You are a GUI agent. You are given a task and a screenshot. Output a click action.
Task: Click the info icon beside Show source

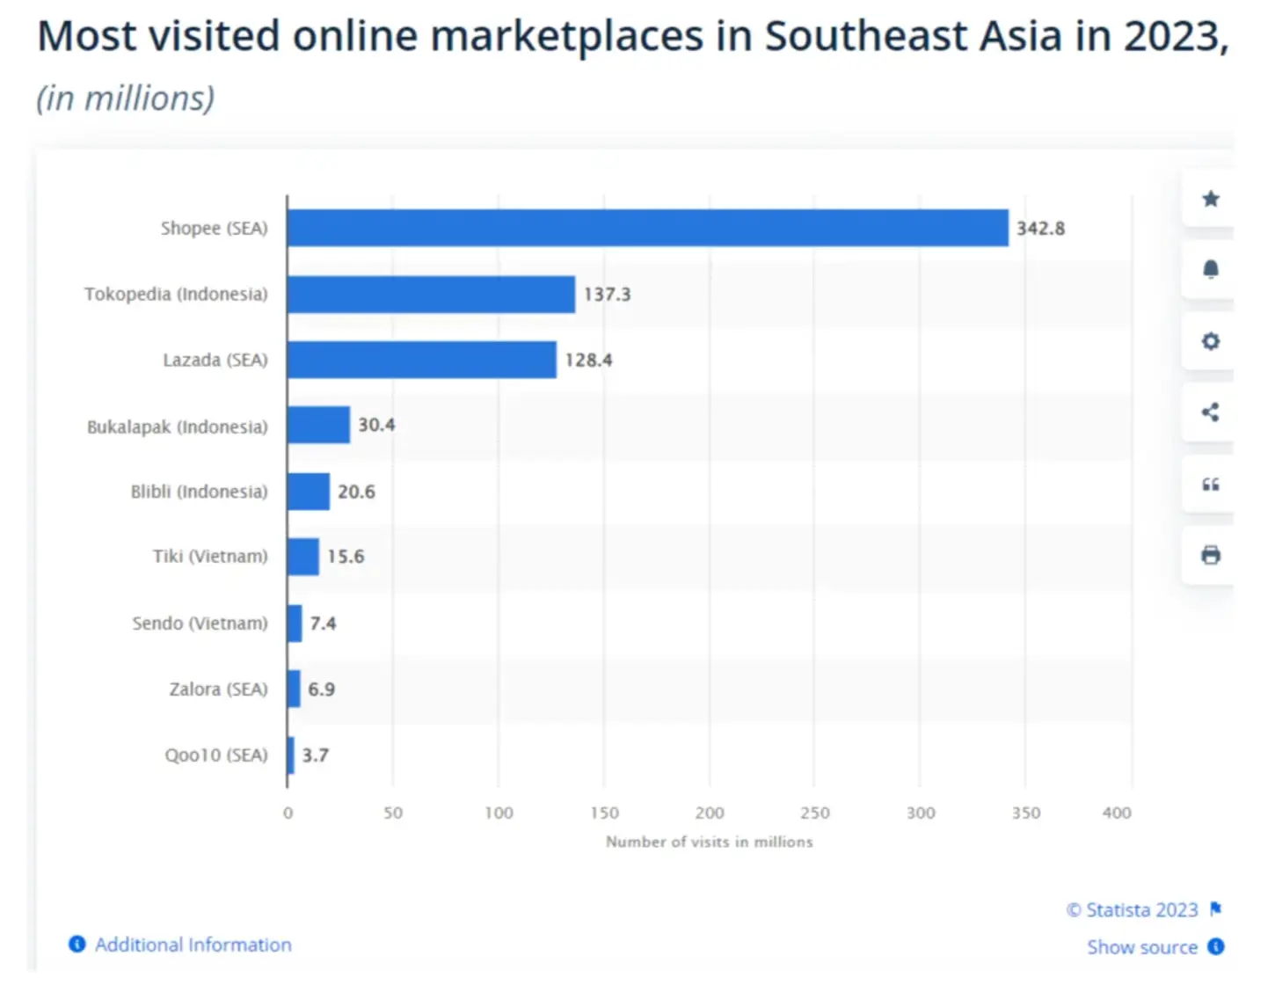(1217, 947)
